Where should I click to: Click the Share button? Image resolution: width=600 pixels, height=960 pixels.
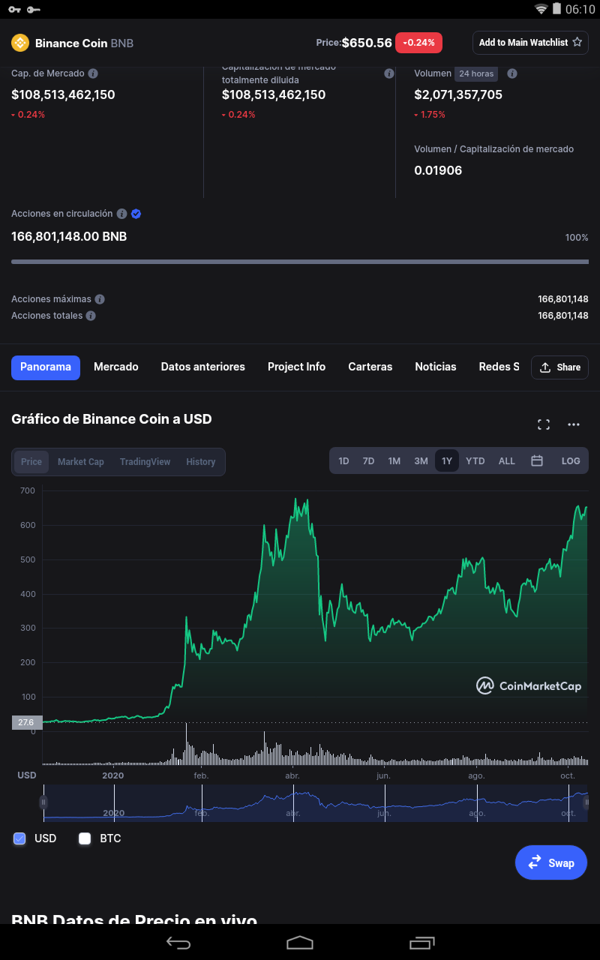pos(559,367)
